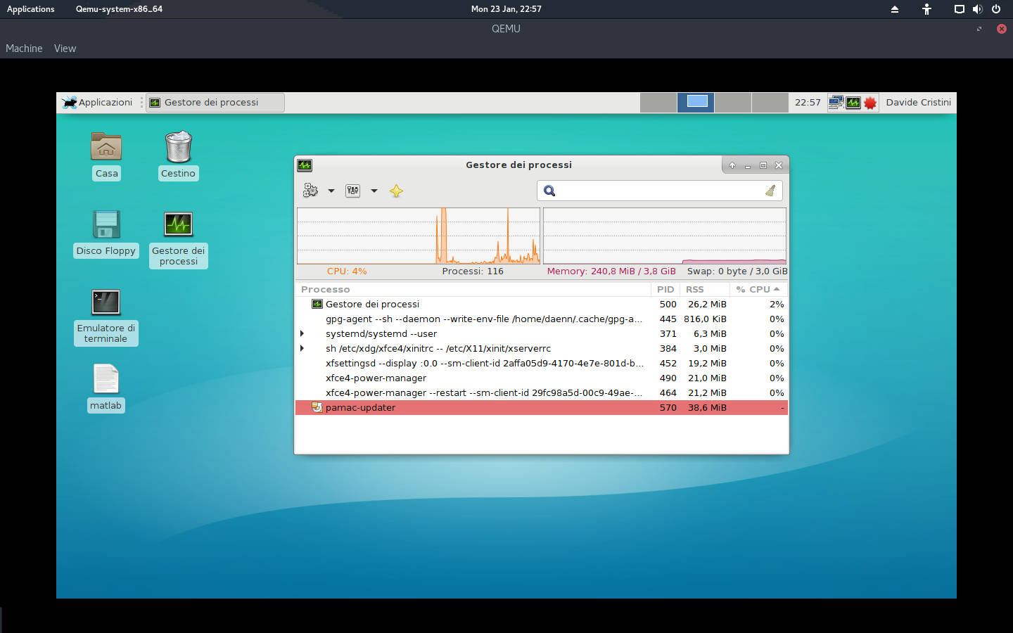The height and width of the screenshot is (633, 1013).
Task: Click the pamac-updater process icon
Action: coord(317,407)
